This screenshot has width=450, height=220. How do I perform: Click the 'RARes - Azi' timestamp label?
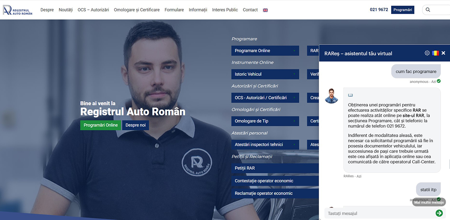[x=352, y=176]
